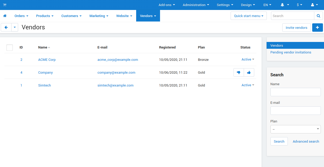
Task: Click registered date 10/06/2020, 11:22
Action: 173,72
